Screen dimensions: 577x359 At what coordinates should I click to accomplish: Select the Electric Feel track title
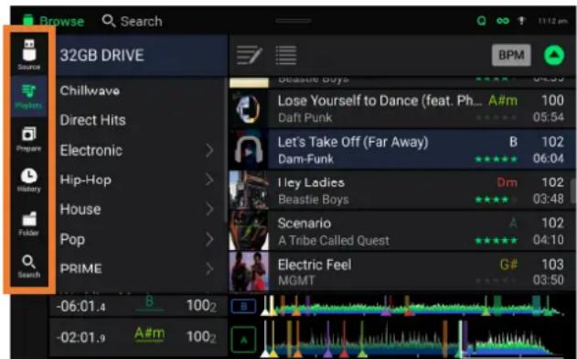[315, 265]
